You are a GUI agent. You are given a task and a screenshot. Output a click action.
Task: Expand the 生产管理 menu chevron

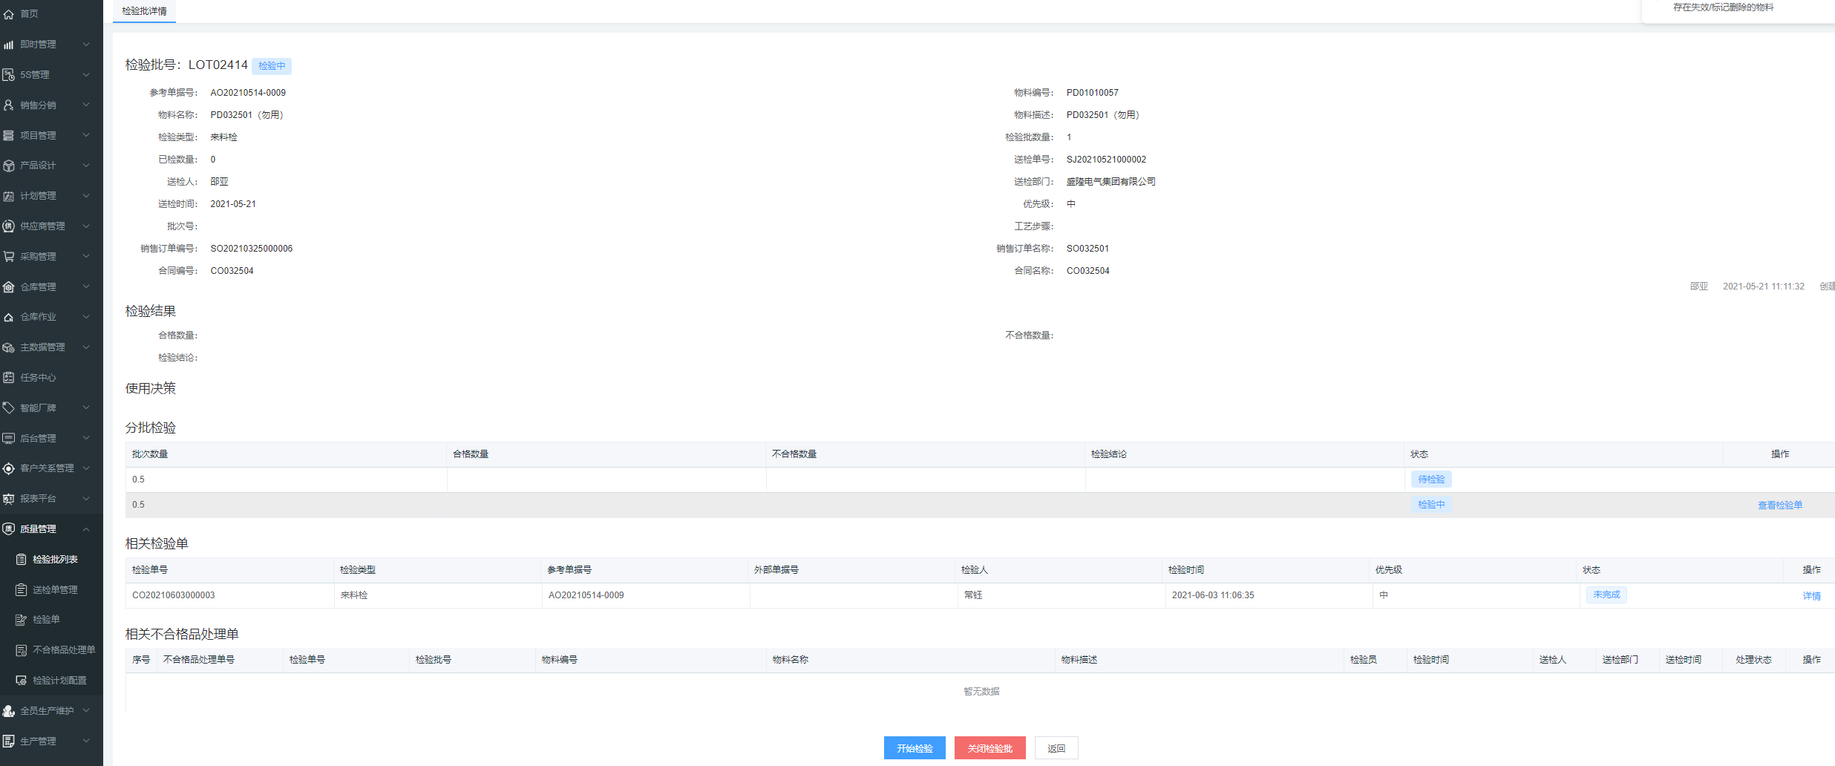tap(86, 741)
